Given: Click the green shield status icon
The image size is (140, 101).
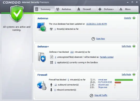Looking at the screenshot, I should pos(17,14).
